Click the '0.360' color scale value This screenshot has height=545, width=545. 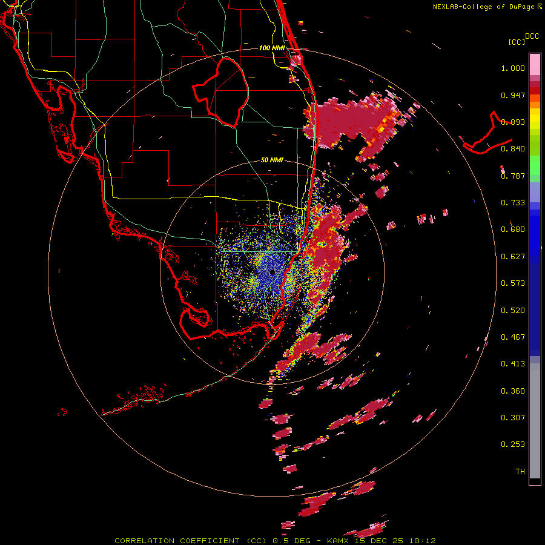click(513, 391)
